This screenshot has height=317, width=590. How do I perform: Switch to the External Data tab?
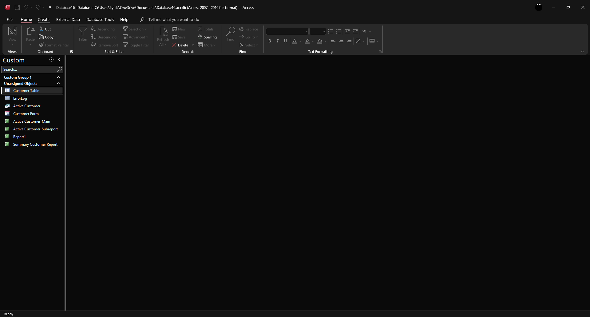click(x=68, y=19)
